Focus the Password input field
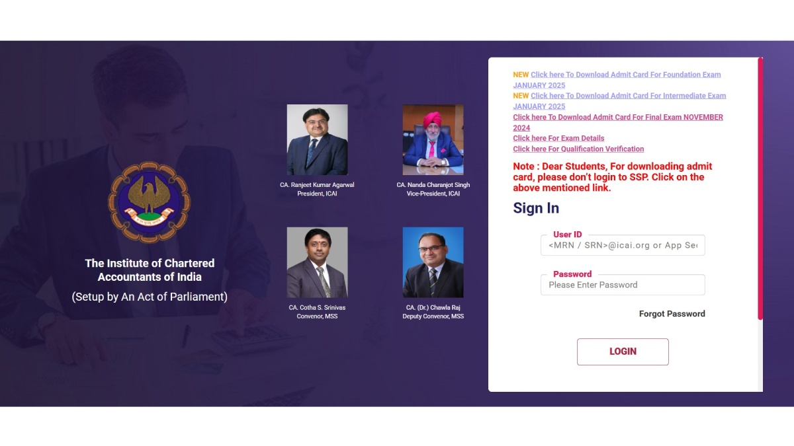This screenshot has width=794, height=446. pyautogui.click(x=623, y=285)
